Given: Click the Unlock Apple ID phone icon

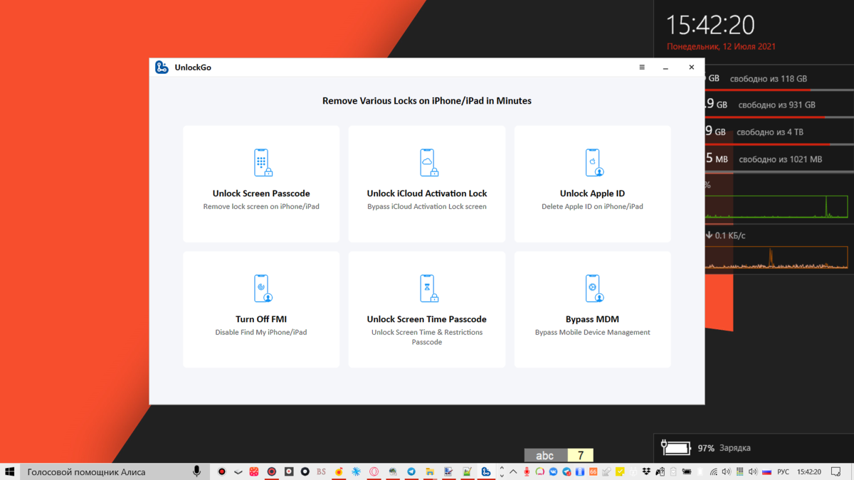Looking at the screenshot, I should tap(594, 163).
